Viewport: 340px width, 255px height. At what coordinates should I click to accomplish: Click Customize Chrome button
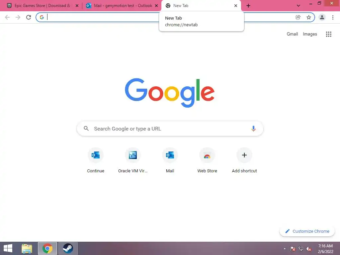(307, 231)
